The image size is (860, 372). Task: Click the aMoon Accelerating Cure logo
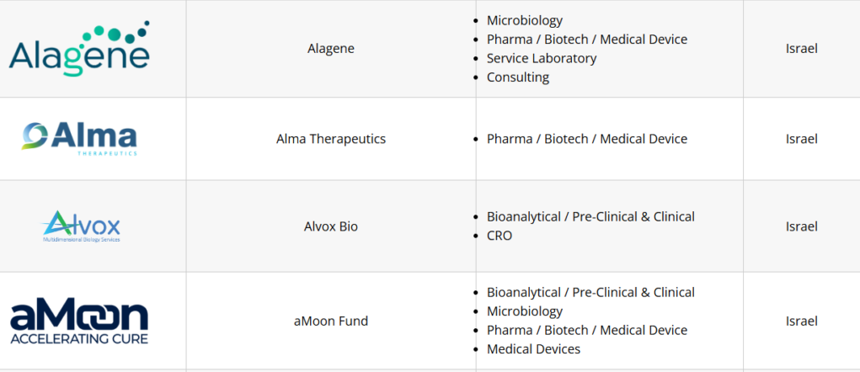(79, 322)
